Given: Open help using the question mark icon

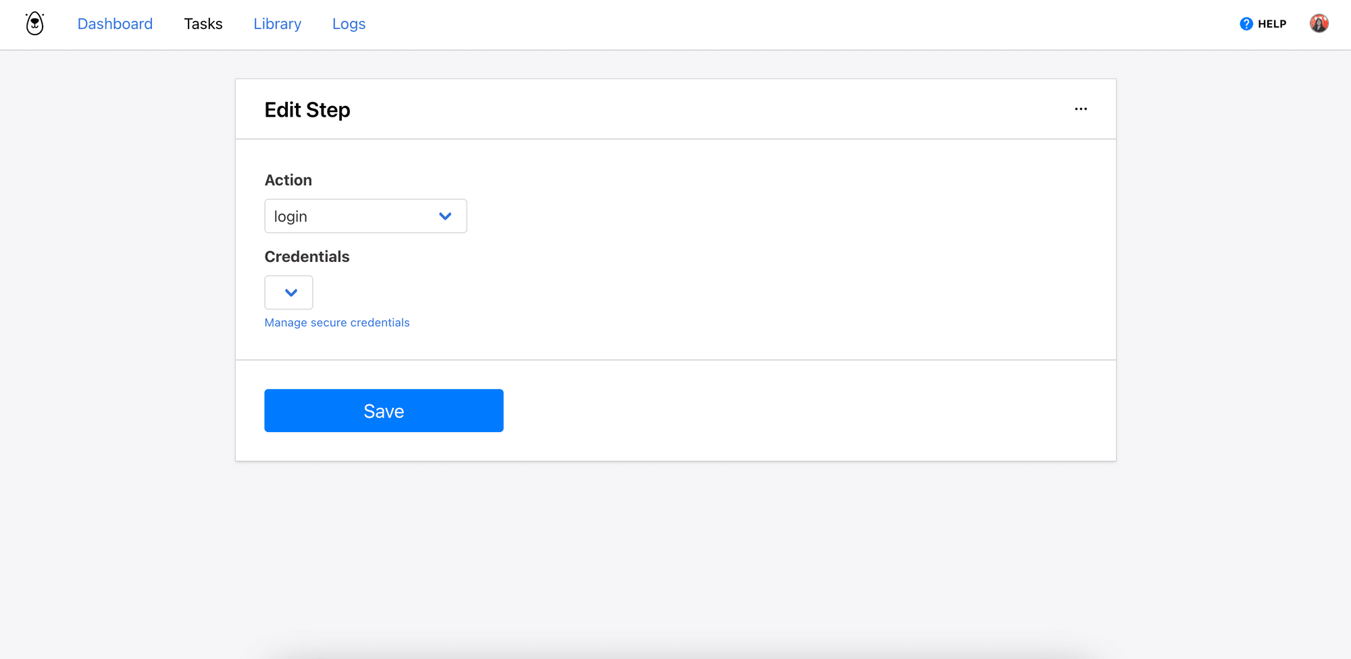Looking at the screenshot, I should coord(1245,23).
